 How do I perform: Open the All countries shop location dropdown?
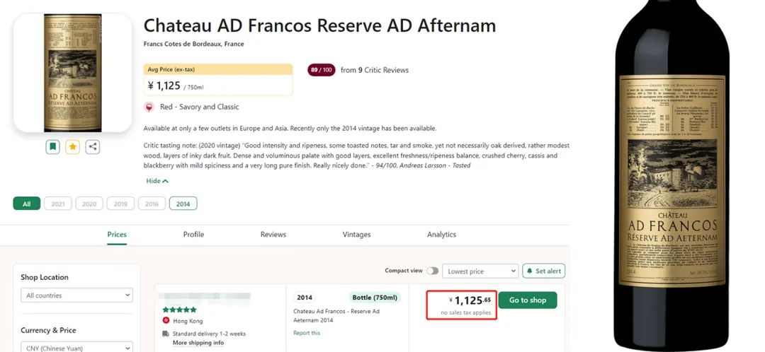click(x=76, y=295)
